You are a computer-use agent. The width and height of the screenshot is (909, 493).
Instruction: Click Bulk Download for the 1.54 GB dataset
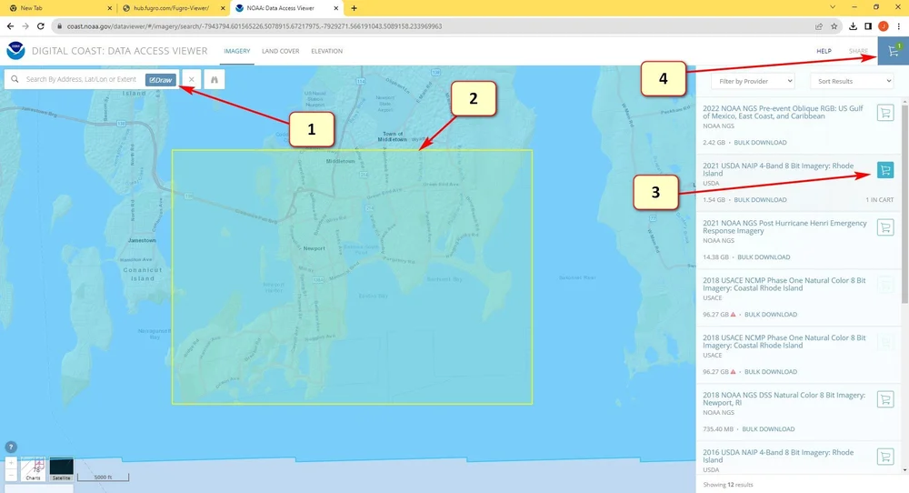tap(760, 199)
